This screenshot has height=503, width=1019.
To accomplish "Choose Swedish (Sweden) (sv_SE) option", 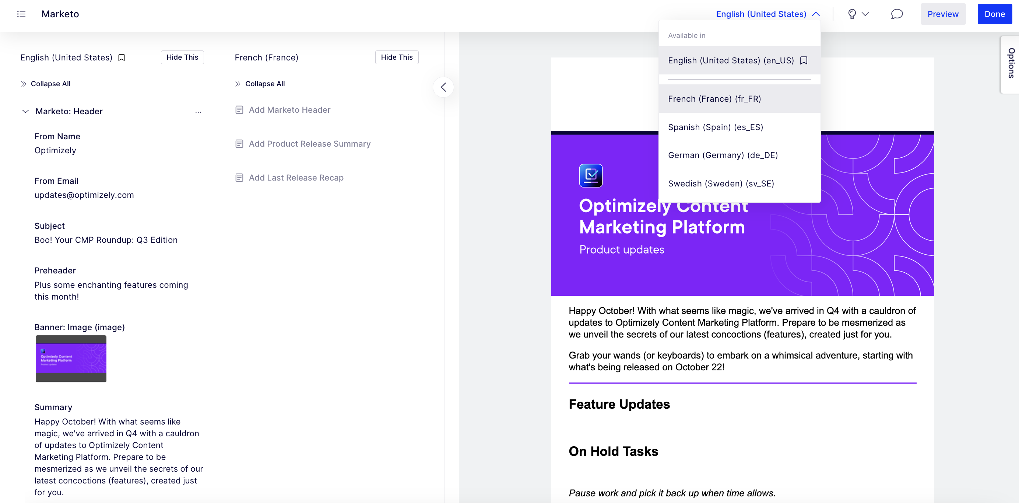I will pos(739,183).
